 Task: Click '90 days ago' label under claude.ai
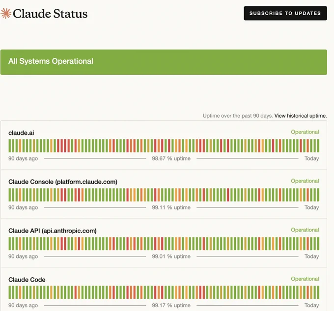pos(23,158)
